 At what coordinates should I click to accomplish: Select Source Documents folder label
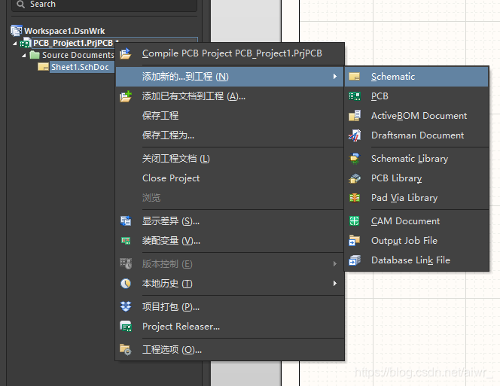coord(78,55)
